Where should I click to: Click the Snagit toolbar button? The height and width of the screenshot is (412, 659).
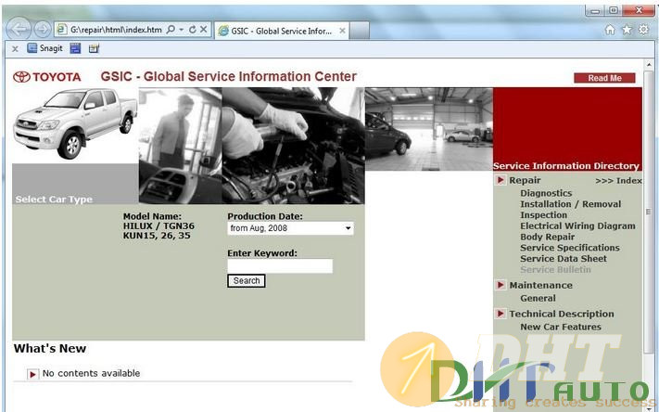coord(44,48)
